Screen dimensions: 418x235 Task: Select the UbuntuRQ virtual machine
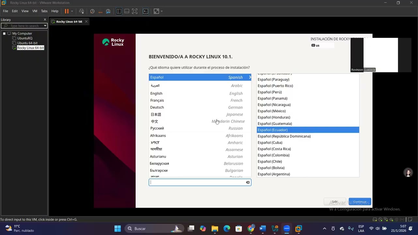point(25,38)
